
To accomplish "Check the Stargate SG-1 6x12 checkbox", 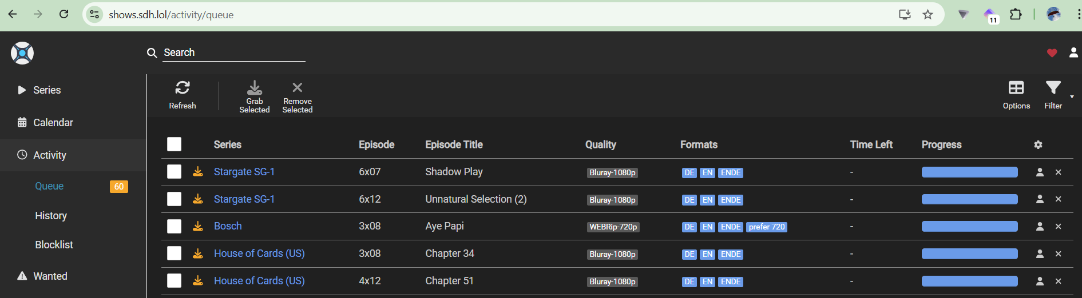I will coord(174,199).
